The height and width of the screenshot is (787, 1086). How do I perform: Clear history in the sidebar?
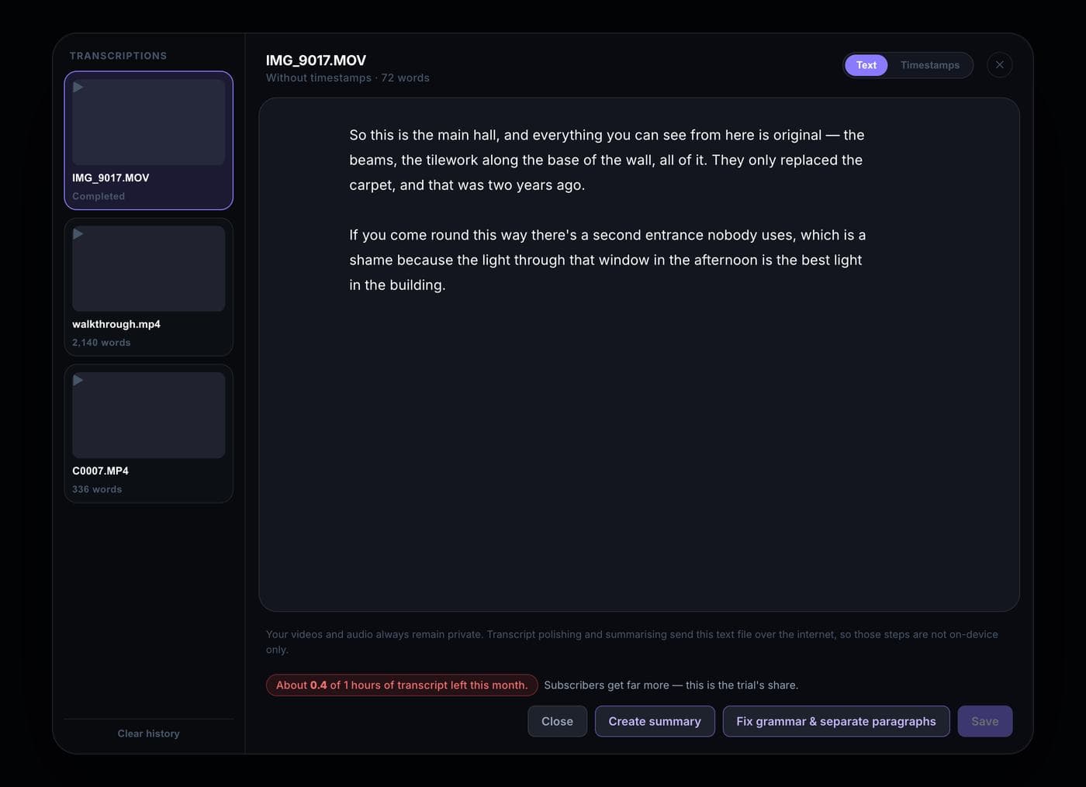(x=149, y=733)
